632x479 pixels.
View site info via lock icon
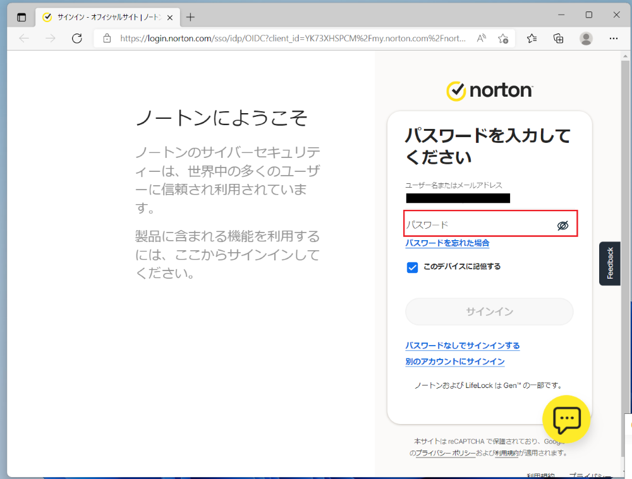coord(107,39)
